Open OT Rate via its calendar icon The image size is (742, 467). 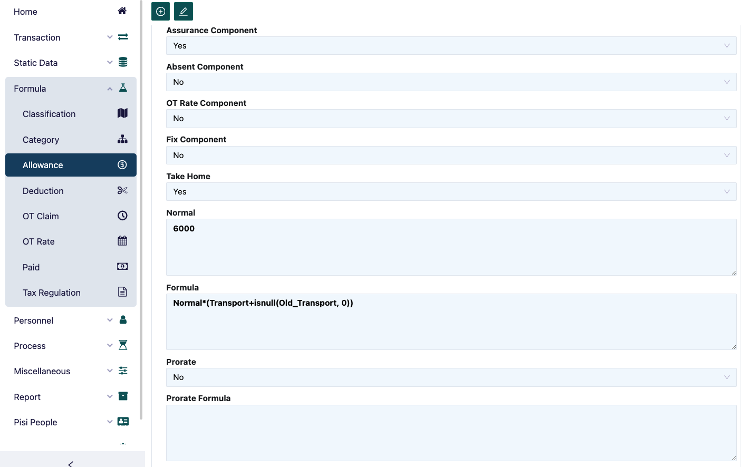pyautogui.click(x=122, y=240)
